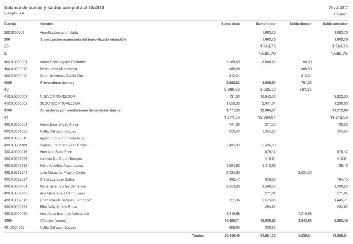Select Amortización acumulada del inmovilizado intangible group row
This screenshot has height=244, width=353.
(83, 39)
